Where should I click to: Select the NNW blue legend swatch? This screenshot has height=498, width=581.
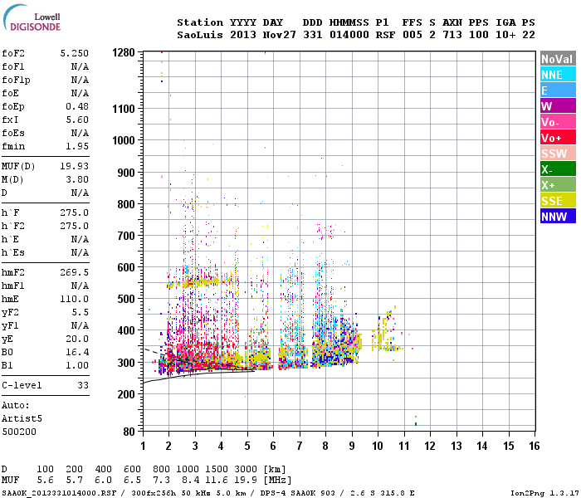558,216
